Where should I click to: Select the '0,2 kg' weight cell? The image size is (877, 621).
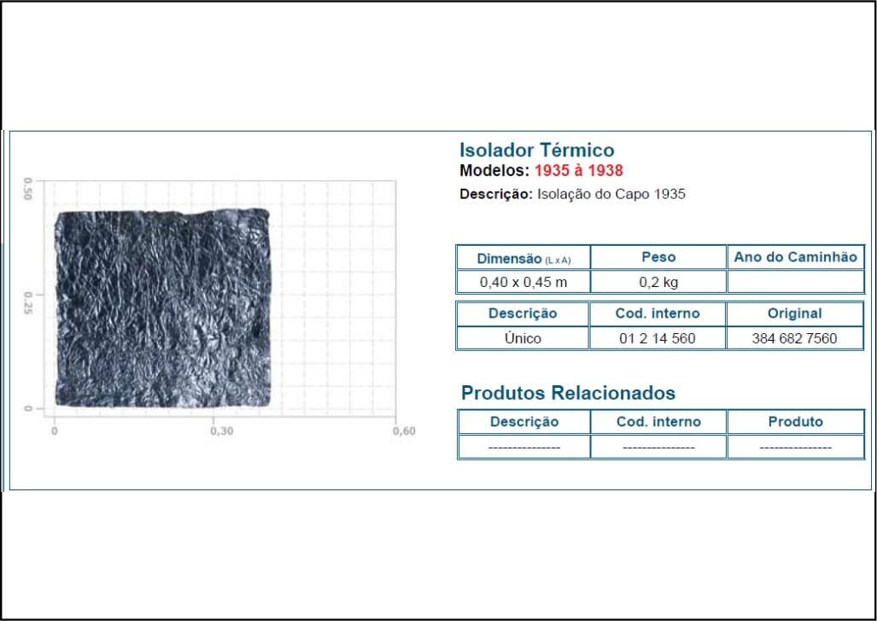pos(658,282)
